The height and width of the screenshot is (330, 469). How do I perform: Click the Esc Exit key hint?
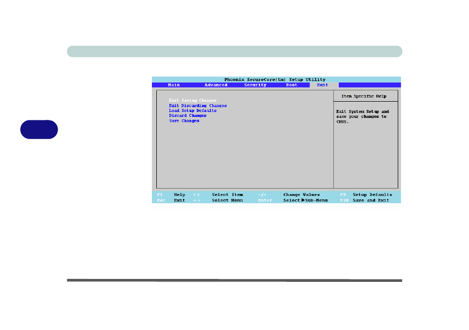click(x=171, y=200)
